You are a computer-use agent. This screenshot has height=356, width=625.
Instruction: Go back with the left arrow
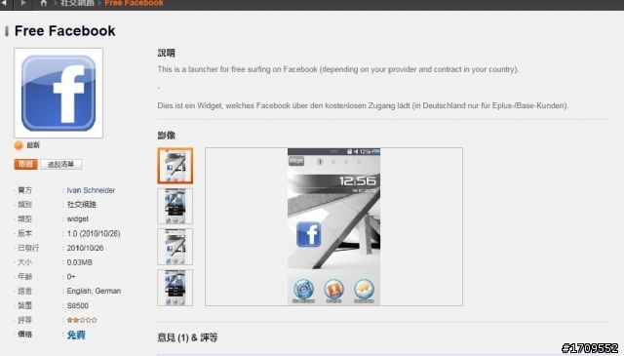[x=4, y=3]
